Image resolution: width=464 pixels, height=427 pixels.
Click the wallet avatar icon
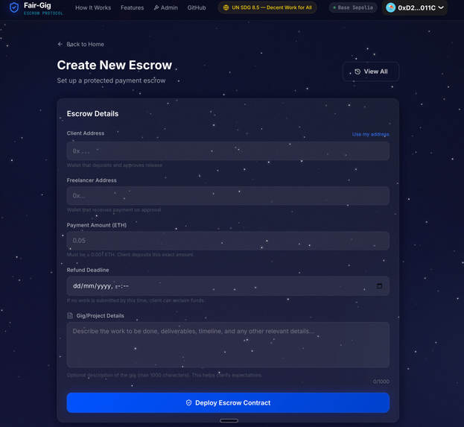coord(390,7)
